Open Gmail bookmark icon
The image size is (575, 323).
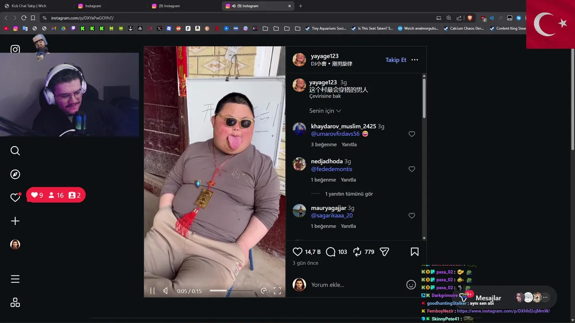[x=54, y=28]
